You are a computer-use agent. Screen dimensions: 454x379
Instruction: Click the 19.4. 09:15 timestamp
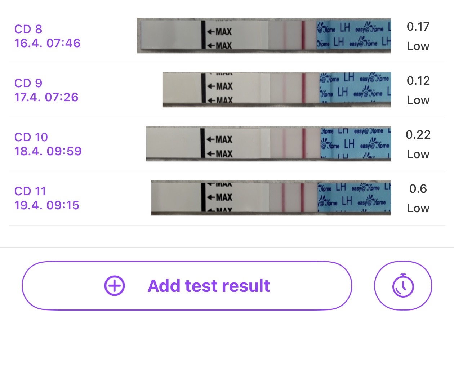46,205
